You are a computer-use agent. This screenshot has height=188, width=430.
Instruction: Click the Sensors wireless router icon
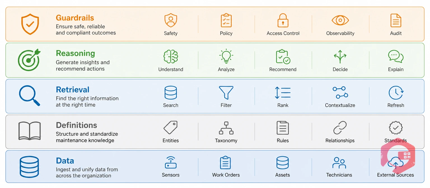pyautogui.click(x=170, y=162)
